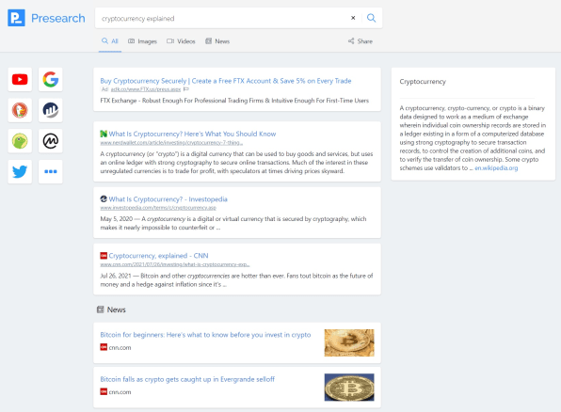Search with the Google provider icon
561x412 pixels.
[x=51, y=79]
